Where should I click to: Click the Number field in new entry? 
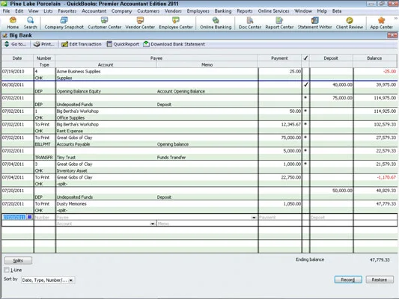point(44,218)
